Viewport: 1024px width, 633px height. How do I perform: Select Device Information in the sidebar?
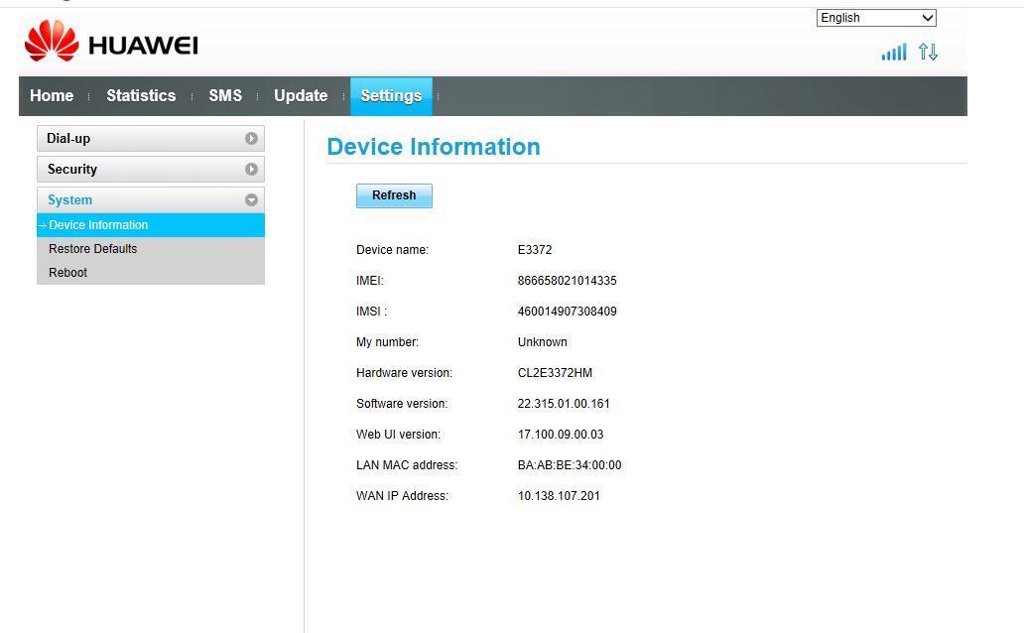click(151, 224)
